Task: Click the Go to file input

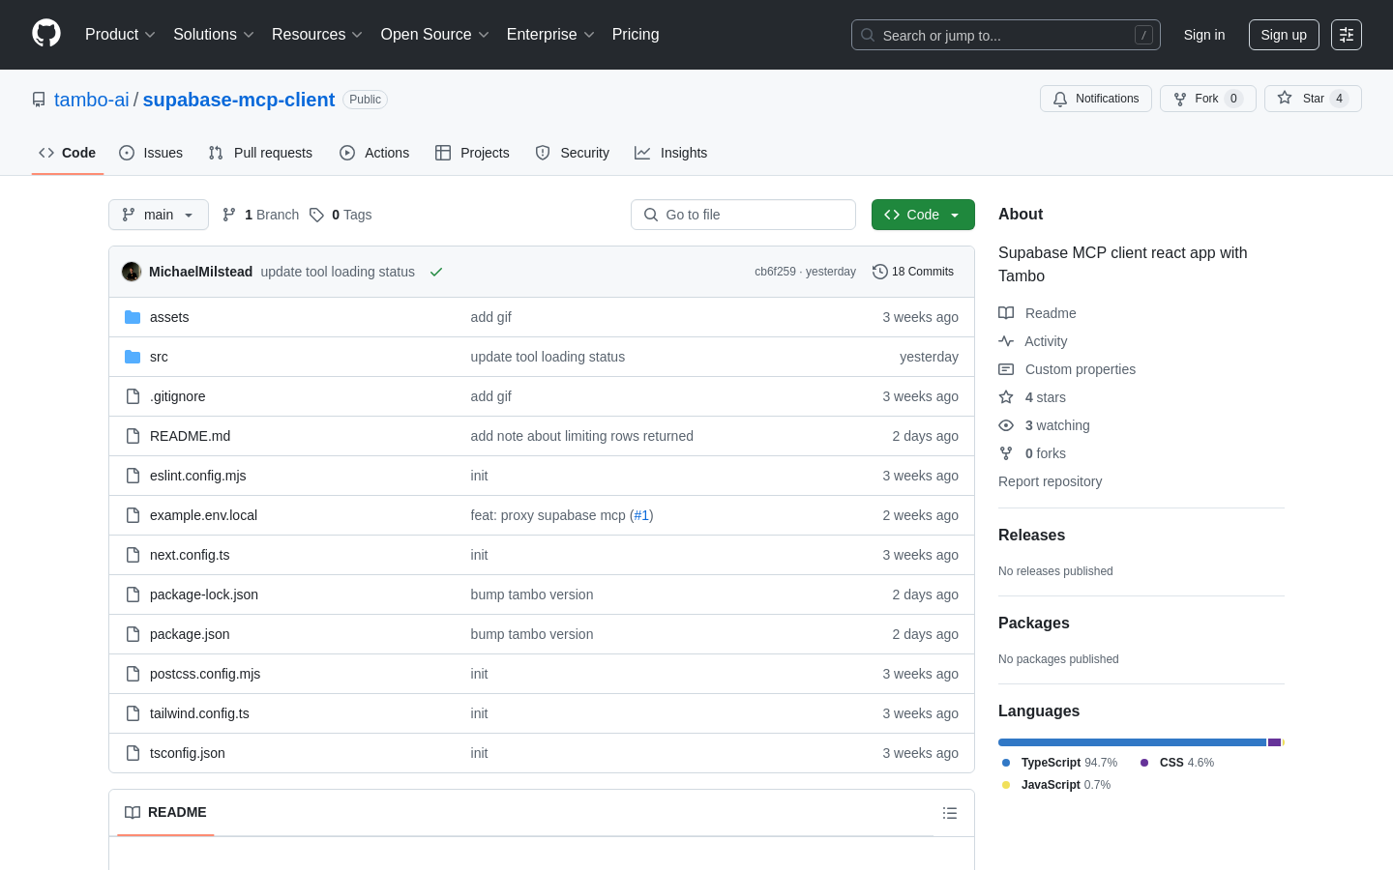Action: pos(743,215)
